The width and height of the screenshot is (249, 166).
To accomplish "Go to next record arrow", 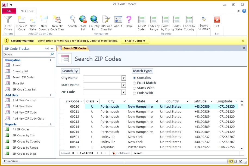I will pos(98,153).
